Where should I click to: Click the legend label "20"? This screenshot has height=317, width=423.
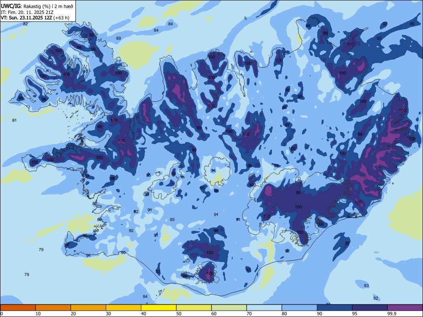tap(73, 314)
